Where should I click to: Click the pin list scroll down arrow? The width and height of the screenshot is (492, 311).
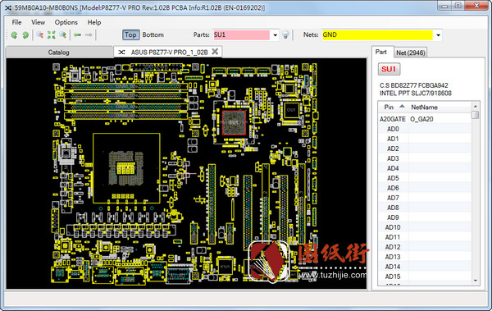click(476, 280)
